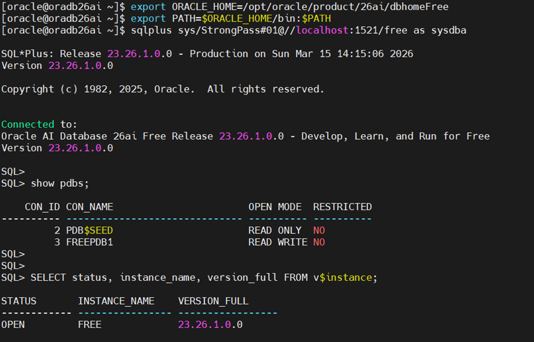Select the OPEN MODE column header
Screen dimensions: 534x342
click(x=275, y=207)
